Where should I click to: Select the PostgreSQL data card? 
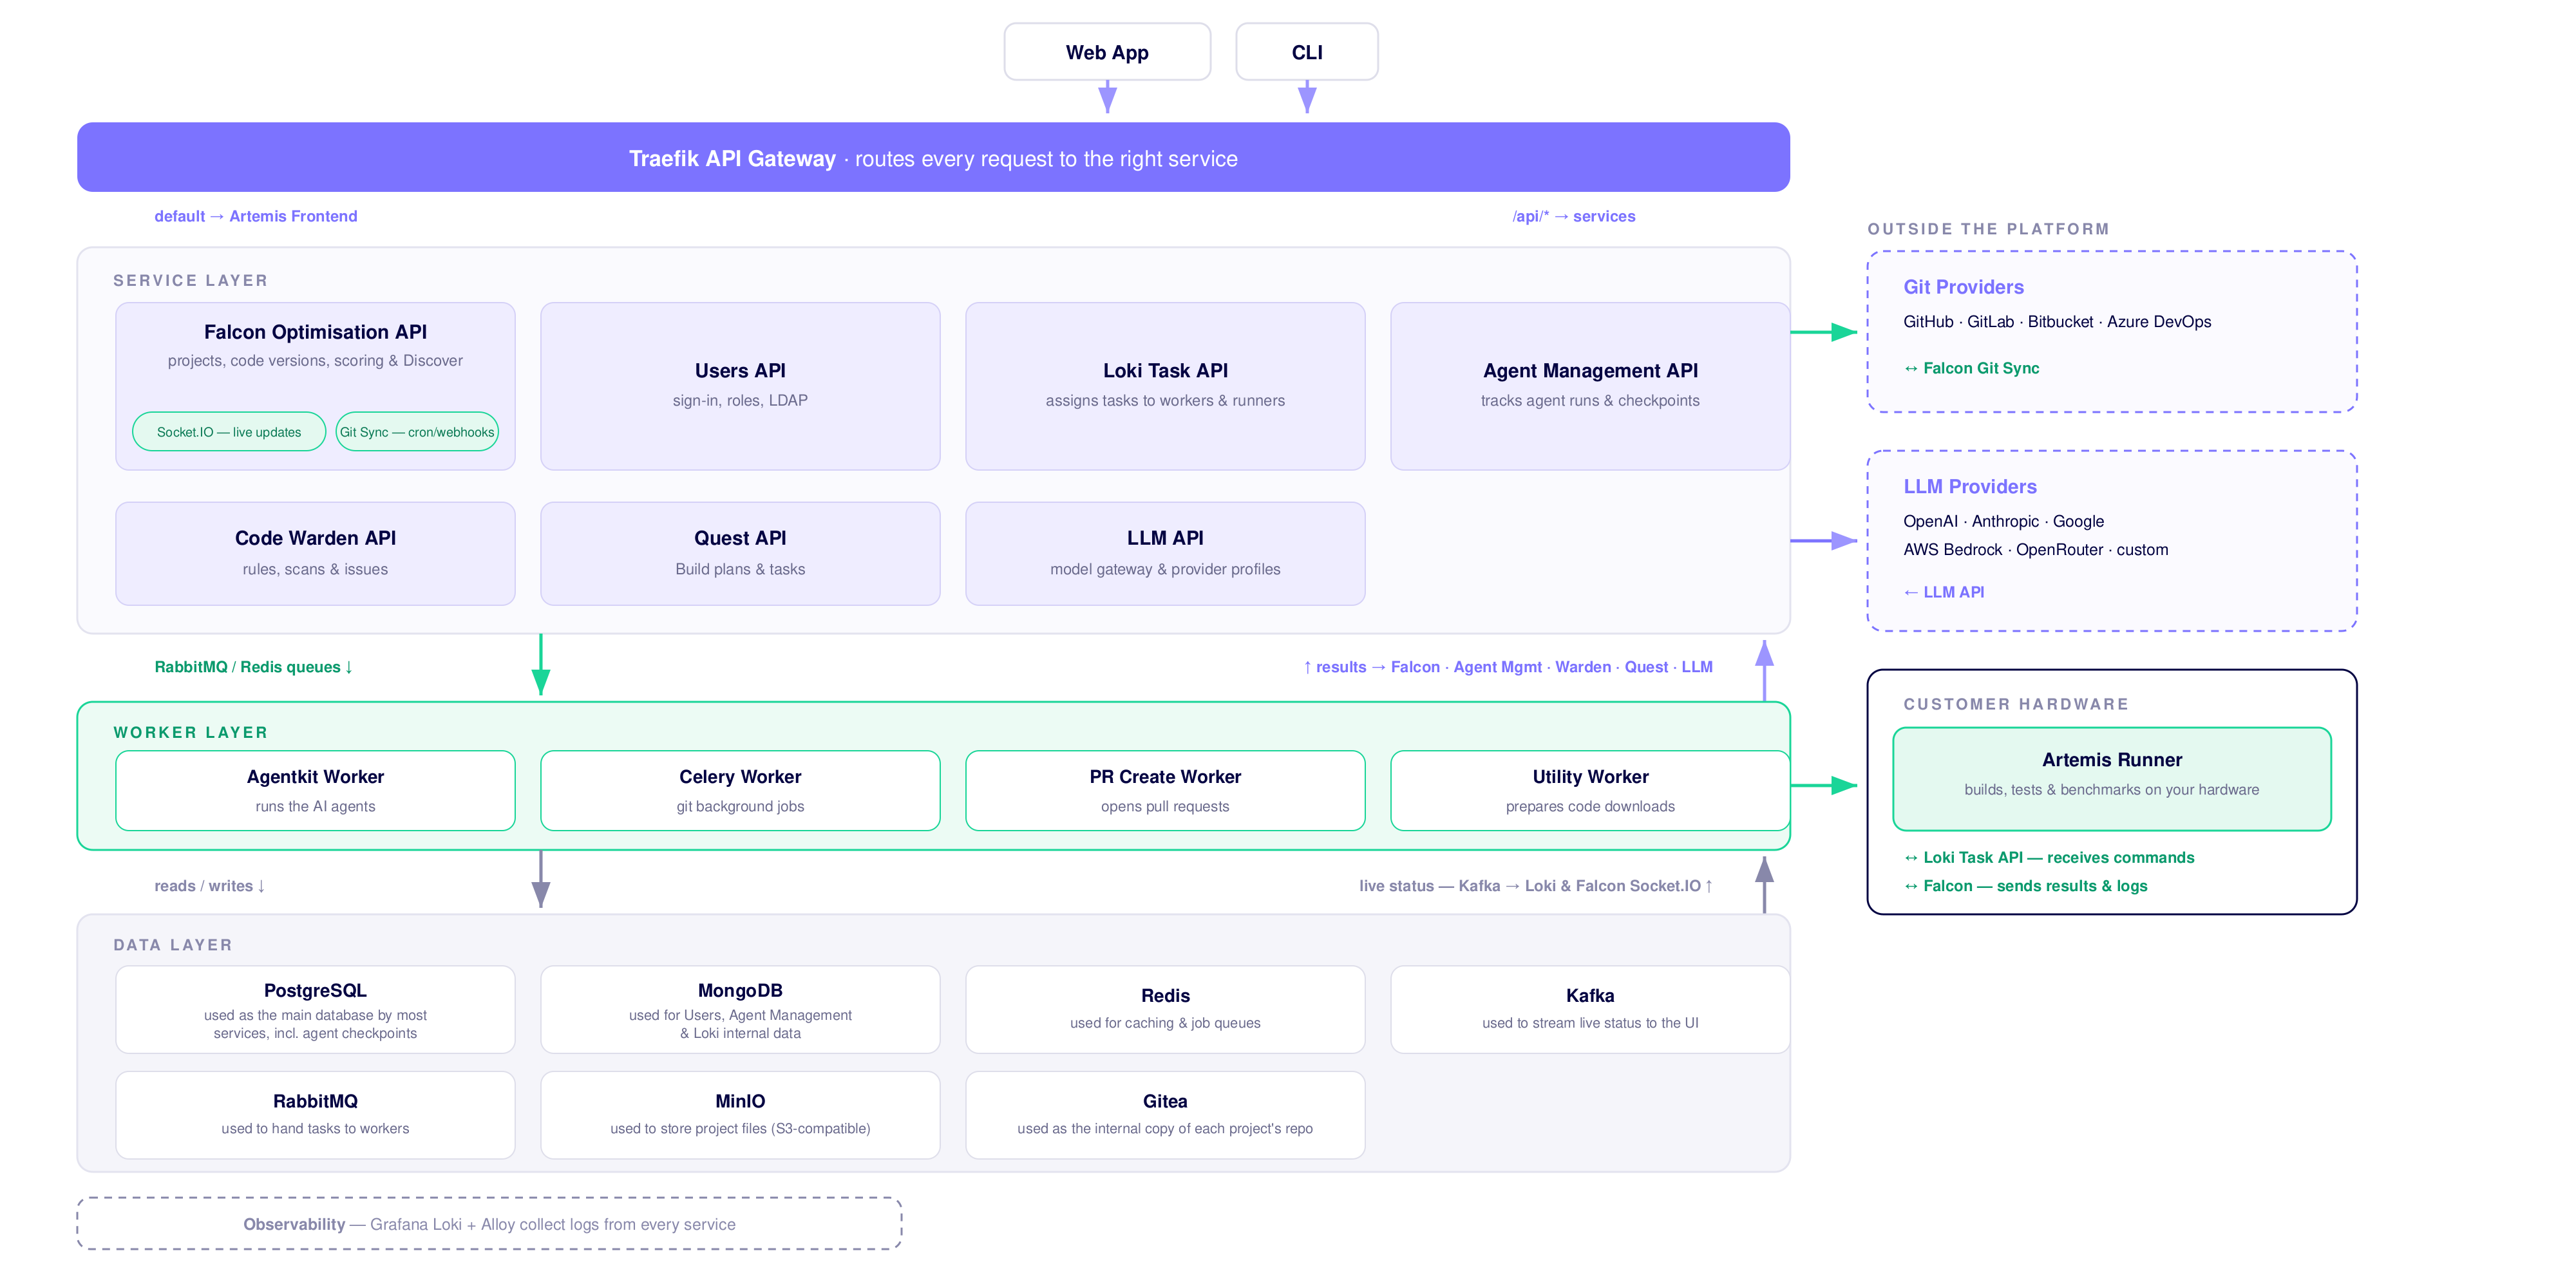pos(315,1009)
